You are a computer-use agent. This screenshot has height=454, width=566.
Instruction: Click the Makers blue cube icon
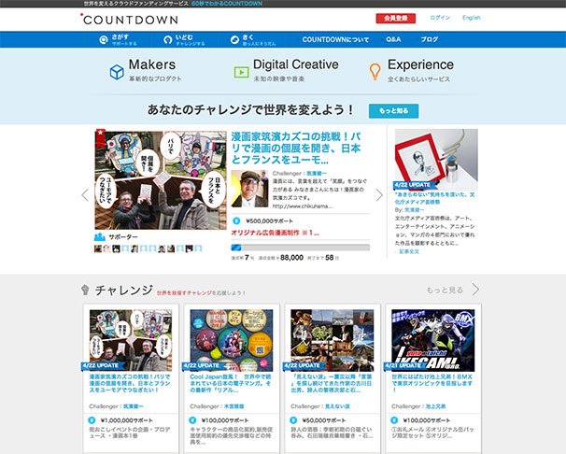117,72
